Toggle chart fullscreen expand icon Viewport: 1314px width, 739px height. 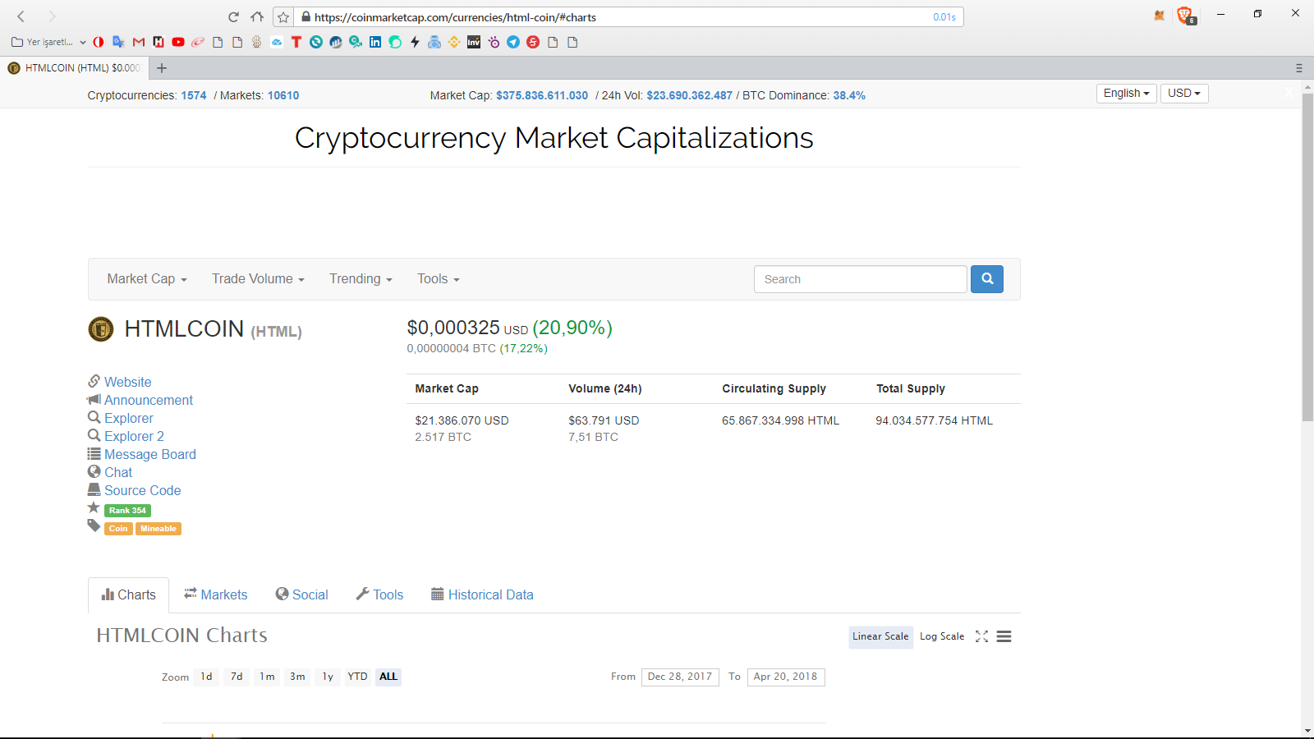click(x=981, y=636)
